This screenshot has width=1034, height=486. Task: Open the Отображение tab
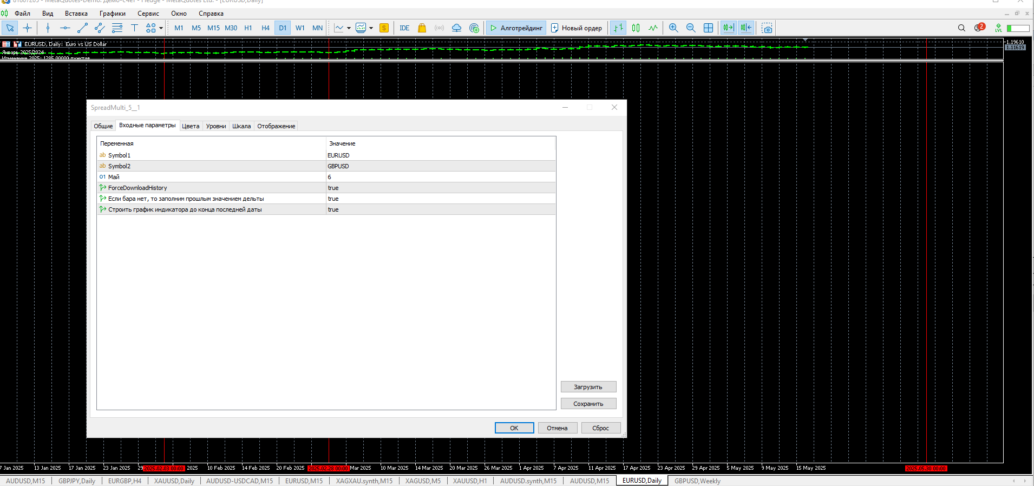click(276, 126)
